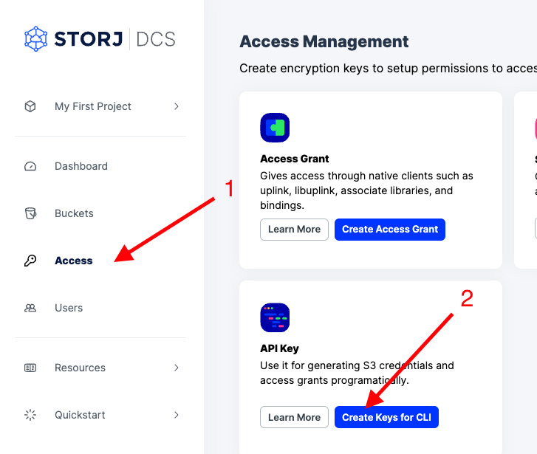Open Resources in the sidebar

(x=80, y=368)
